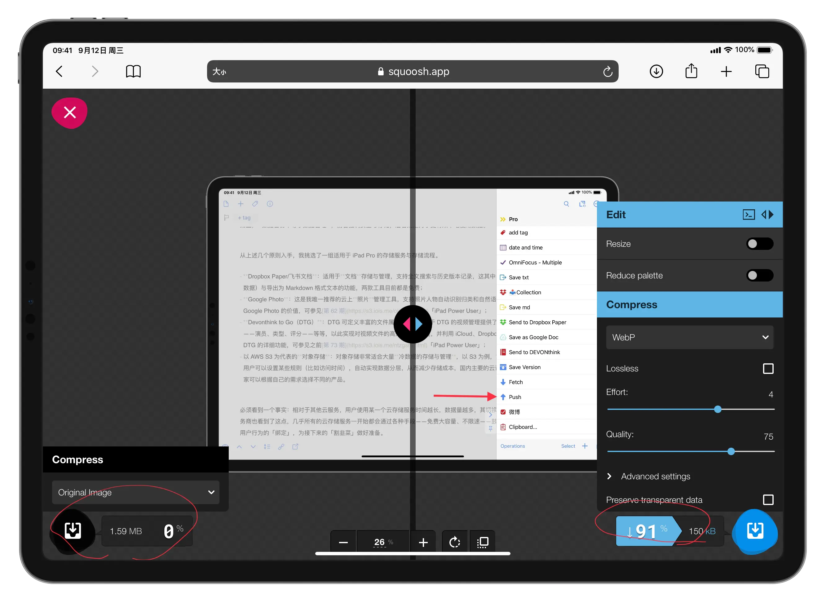The image size is (826, 603).
Task: Select 'Save txt' in the preview list
Action: 519,277
